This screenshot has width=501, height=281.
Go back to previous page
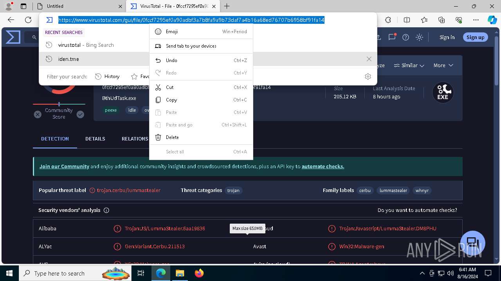11,20
